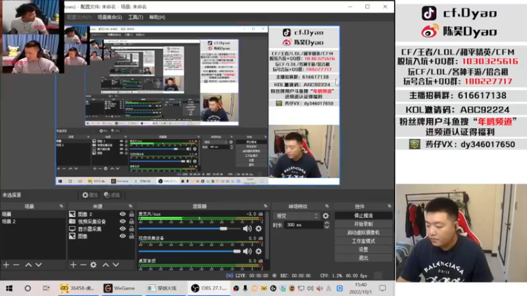Viewport: 527px width, 296px height.
Task: Select the 视频采集设备 source
Action: point(93,222)
